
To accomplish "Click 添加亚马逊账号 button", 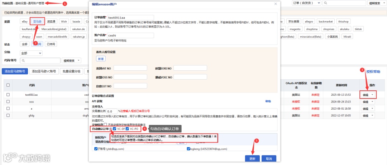I will tap(15, 71).
